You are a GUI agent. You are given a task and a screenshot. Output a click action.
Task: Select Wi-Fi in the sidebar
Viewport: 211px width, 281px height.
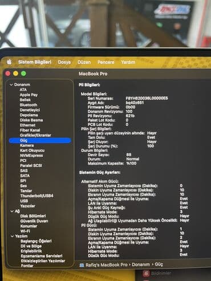tap(25, 231)
